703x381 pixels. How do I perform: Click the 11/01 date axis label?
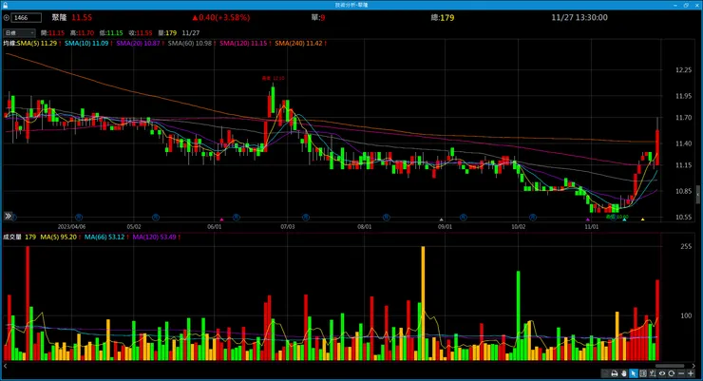click(x=591, y=227)
